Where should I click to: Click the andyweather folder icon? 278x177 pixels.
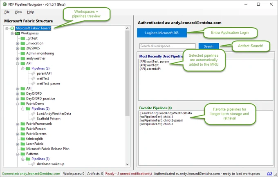click(x=23, y=58)
